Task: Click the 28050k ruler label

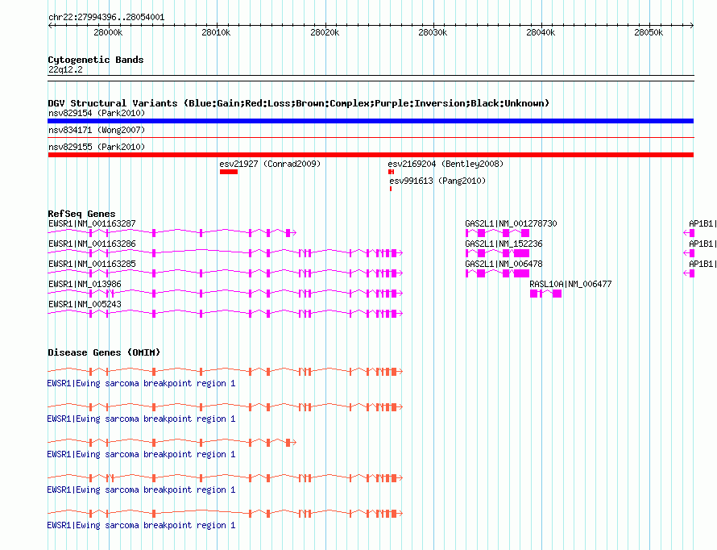Action: pos(649,32)
